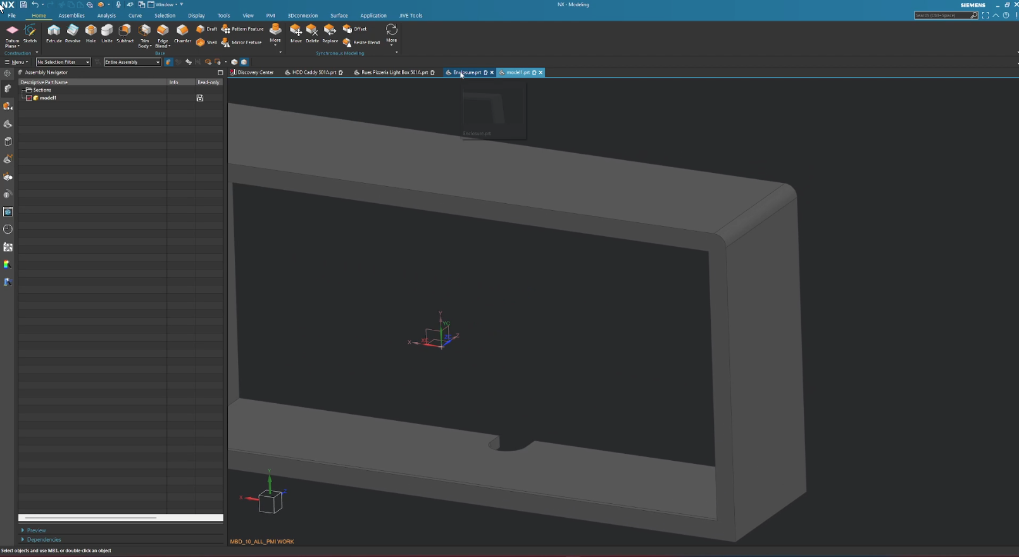Switch to the Assemblies ribbon tab
1019x557 pixels.
click(72, 15)
